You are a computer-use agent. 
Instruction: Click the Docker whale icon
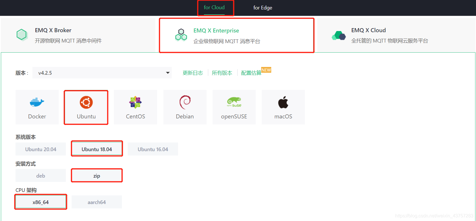(37, 102)
